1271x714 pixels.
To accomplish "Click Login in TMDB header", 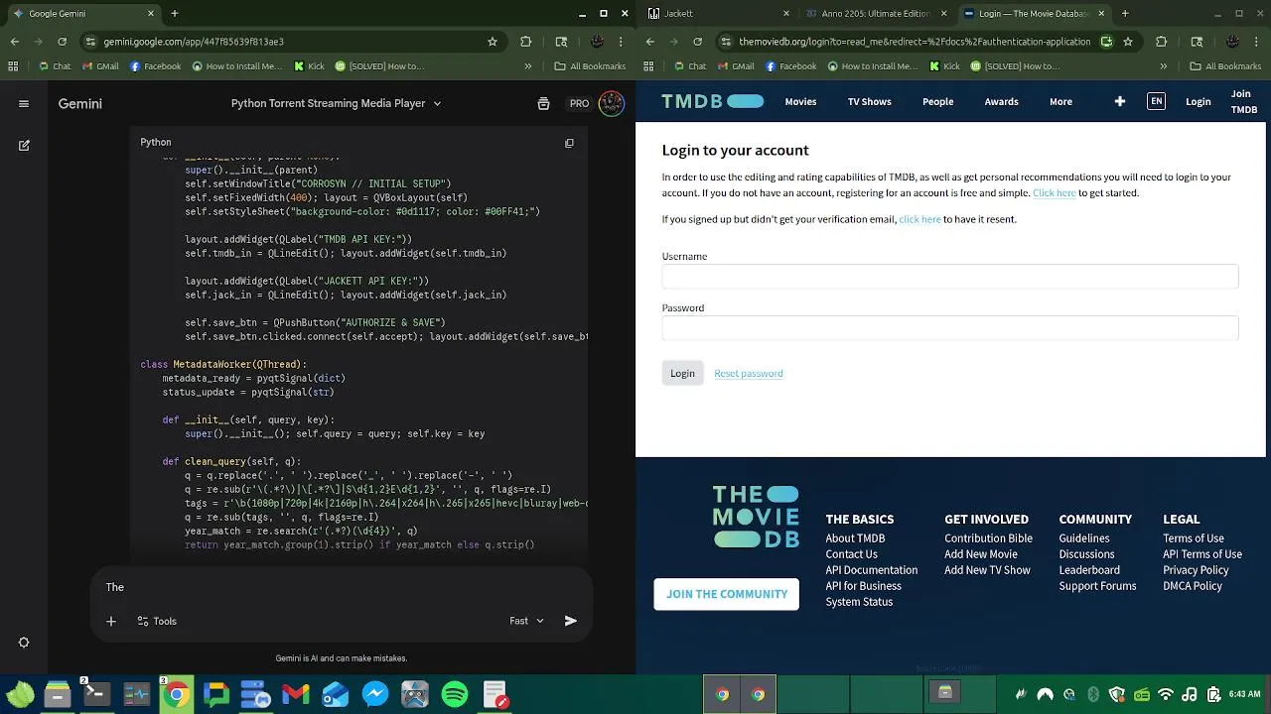I will [x=1198, y=102].
